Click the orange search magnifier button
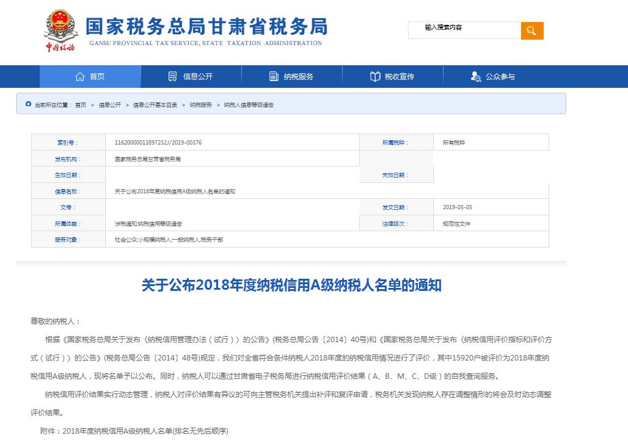628x441 pixels. coord(531,30)
